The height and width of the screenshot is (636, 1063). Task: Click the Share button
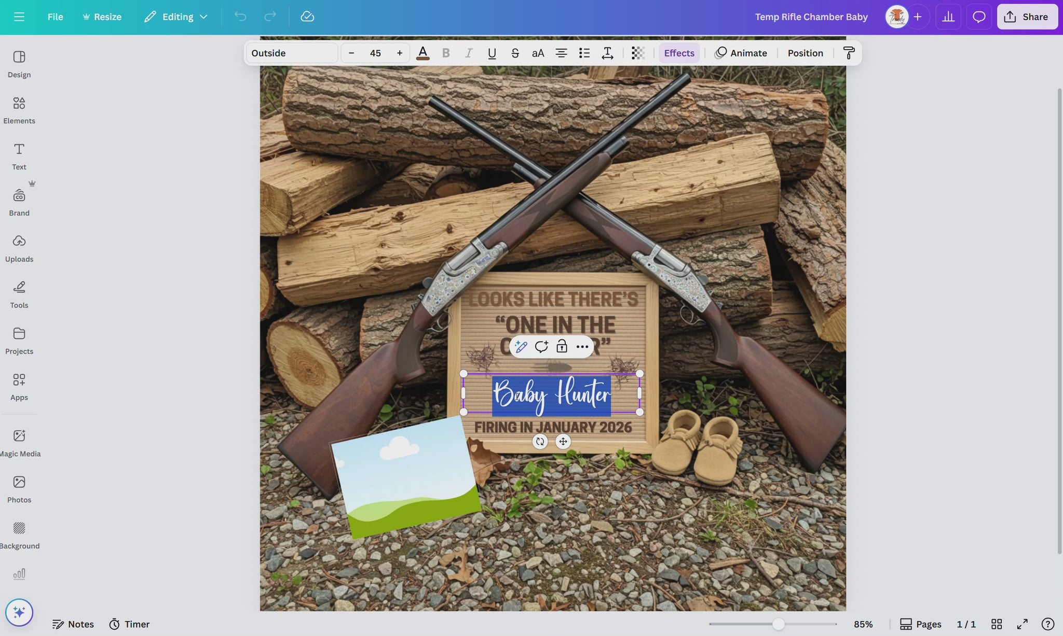[1027, 17]
